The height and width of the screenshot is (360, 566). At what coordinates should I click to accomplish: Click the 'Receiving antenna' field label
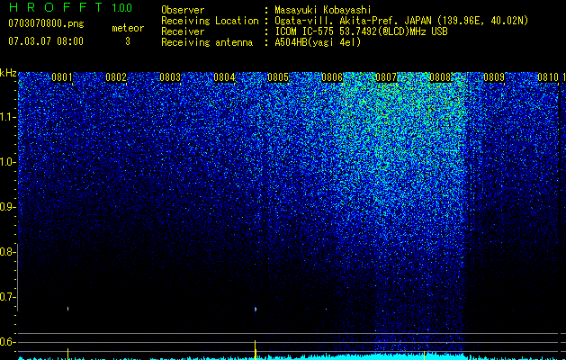[x=207, y=42]
